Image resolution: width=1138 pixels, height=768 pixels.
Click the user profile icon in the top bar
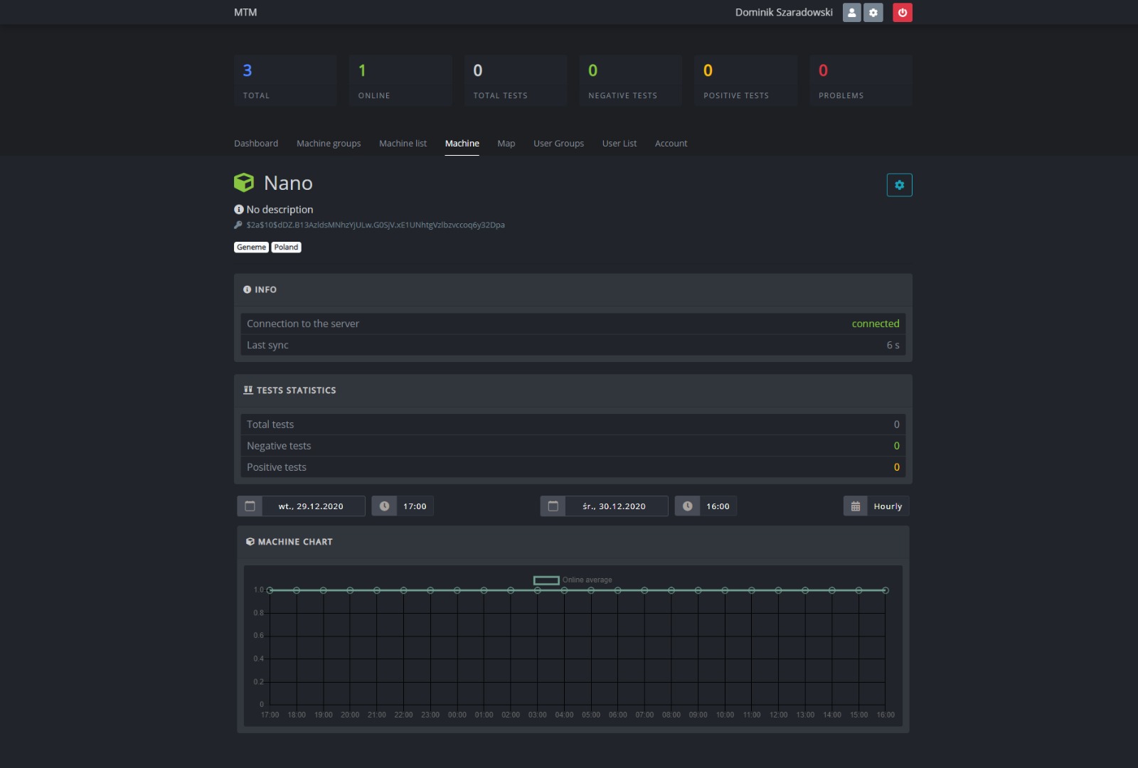851,12
